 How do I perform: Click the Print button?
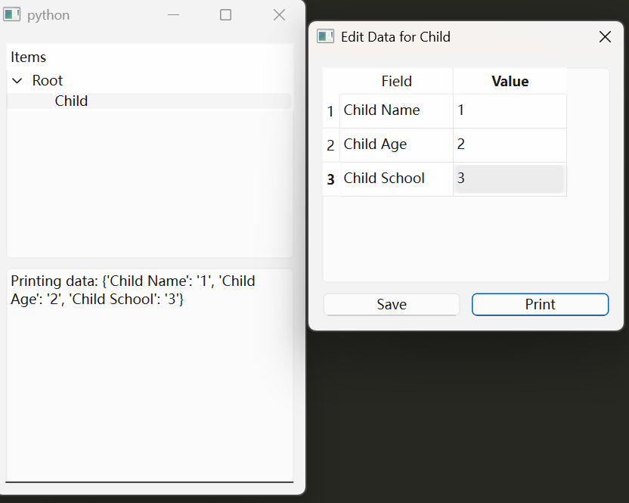point(540,304)
